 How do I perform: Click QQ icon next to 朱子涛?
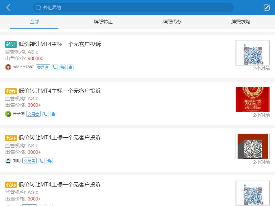pos(53,114)
